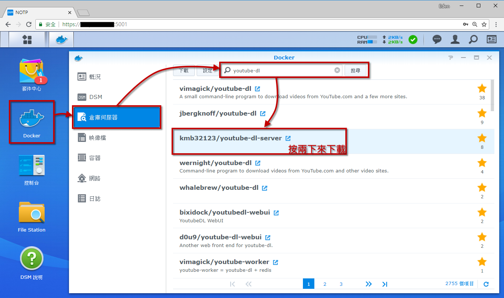Open the Chrome three-dot menu
Viewport: 504px width, 298px height.
click(x=496, y=24)
